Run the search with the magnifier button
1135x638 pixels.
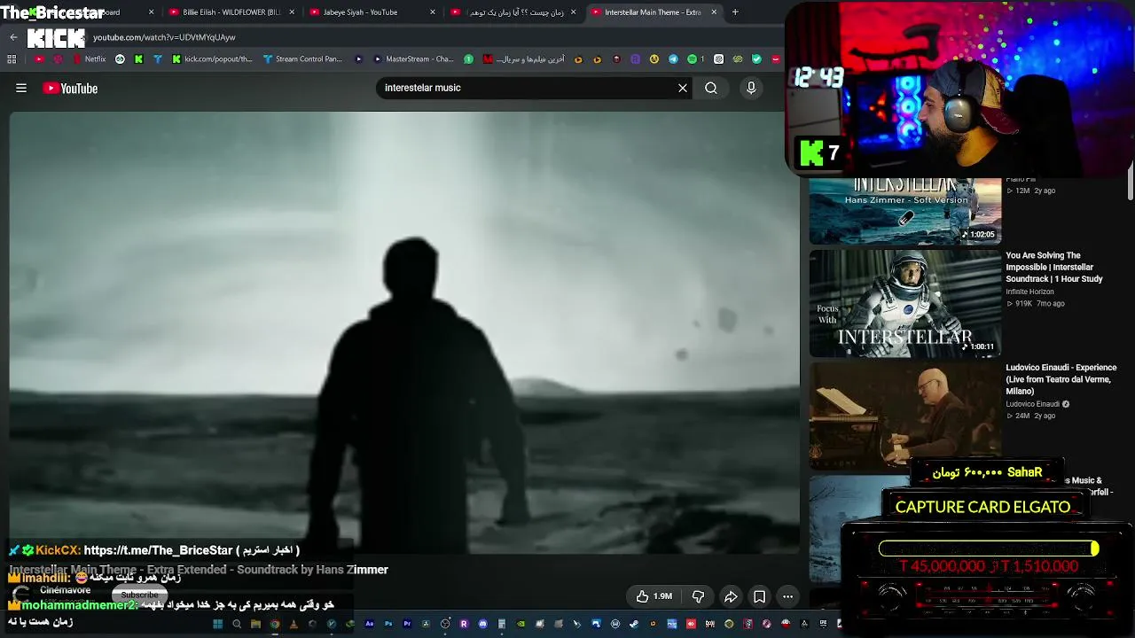click(711, 88)
